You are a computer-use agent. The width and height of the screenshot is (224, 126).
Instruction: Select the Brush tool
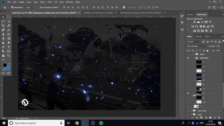8,30
